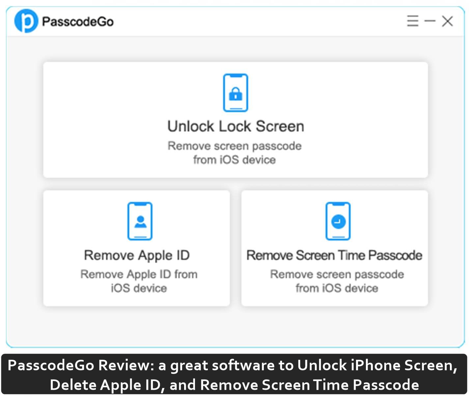Click "Remove Apple ID from iOS device" description
Image resolution: width=469 pixels, height=398 pixels.
pos(139,281)
